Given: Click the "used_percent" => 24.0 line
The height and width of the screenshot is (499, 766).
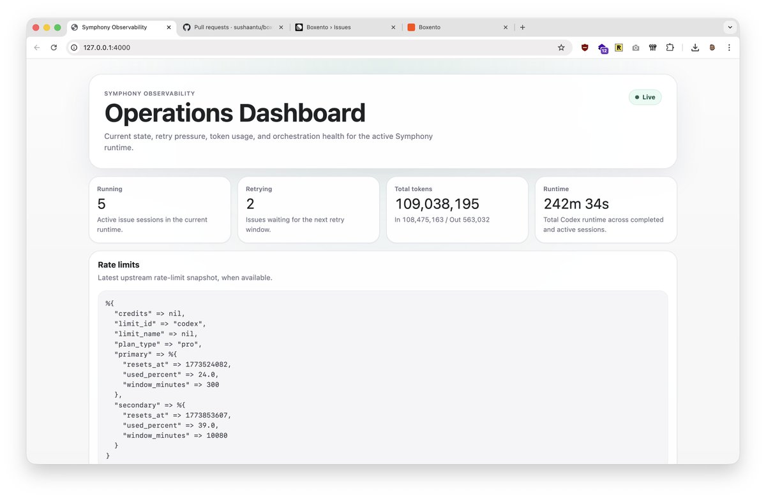Looking at the screenshot, I should (170, 375).
